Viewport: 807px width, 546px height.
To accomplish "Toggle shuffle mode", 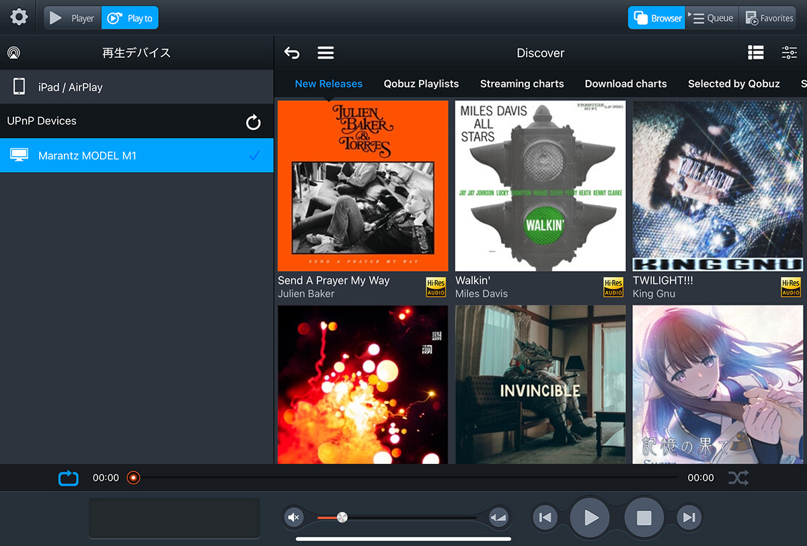I will click(738, 478).
